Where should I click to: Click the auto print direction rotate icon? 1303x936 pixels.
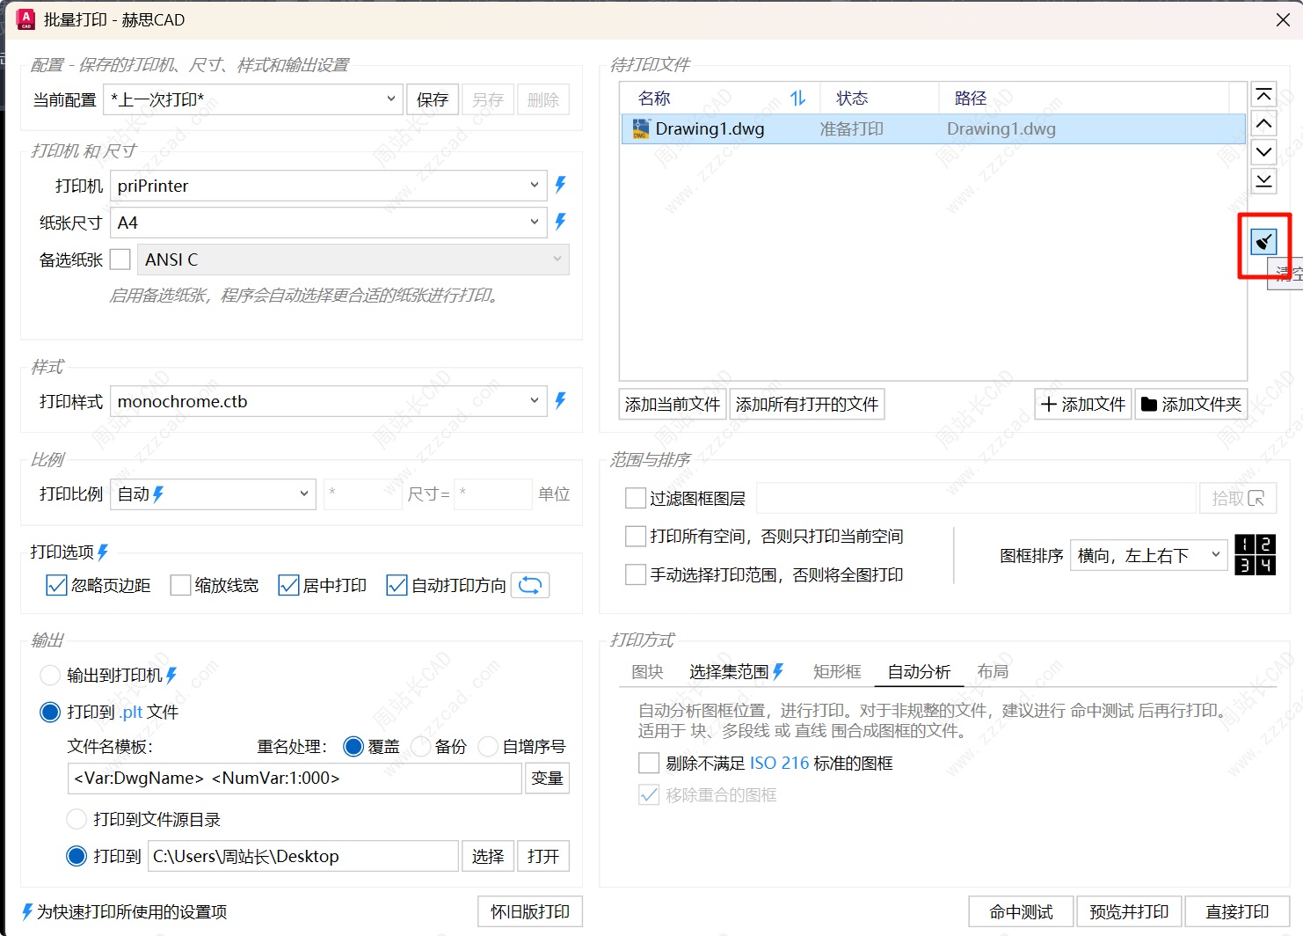tap(530, 585)
